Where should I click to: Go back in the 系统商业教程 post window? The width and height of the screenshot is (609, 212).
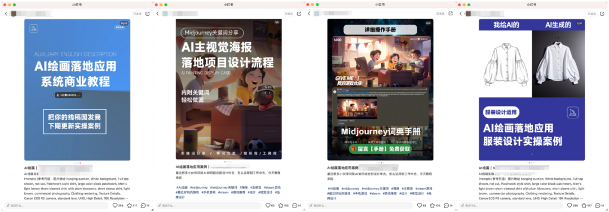click(6, 14)
